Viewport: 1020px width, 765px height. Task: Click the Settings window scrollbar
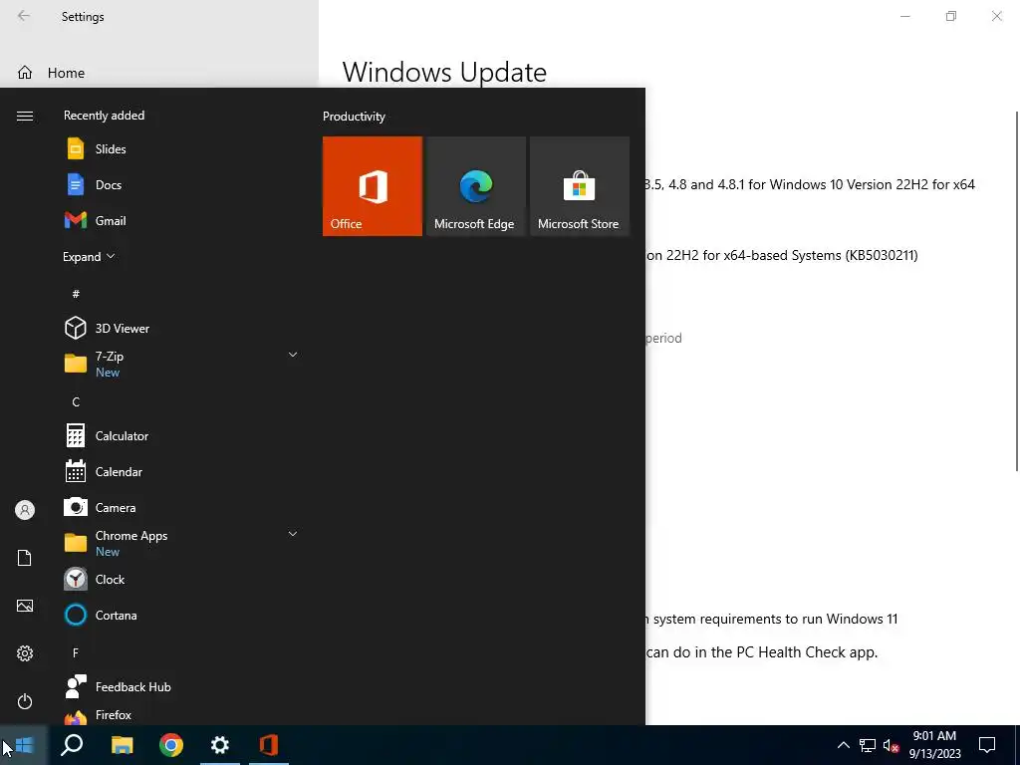pos(1017,291)
